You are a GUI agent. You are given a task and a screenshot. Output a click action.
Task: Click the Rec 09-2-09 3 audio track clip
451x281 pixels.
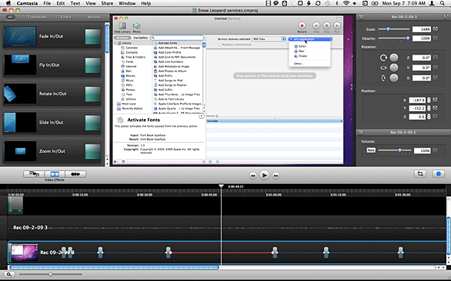[227, 227]
